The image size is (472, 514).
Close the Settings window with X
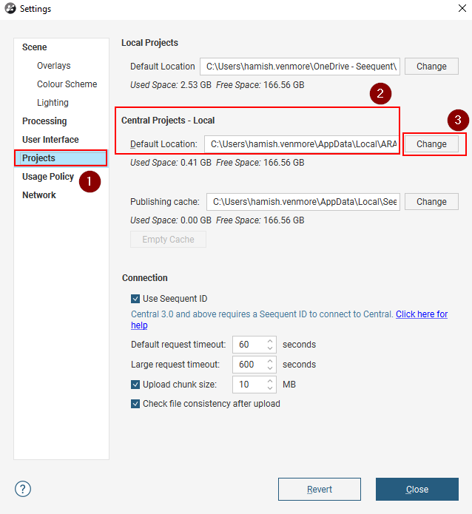pos(462,8)
